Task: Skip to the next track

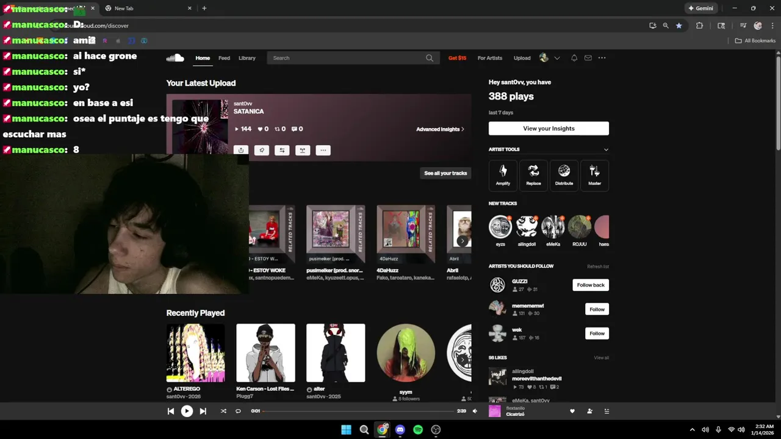Action: point(203,411)
